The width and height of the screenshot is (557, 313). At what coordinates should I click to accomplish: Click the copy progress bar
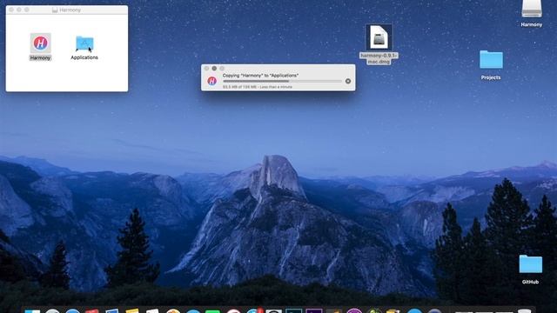coord(282,81)
